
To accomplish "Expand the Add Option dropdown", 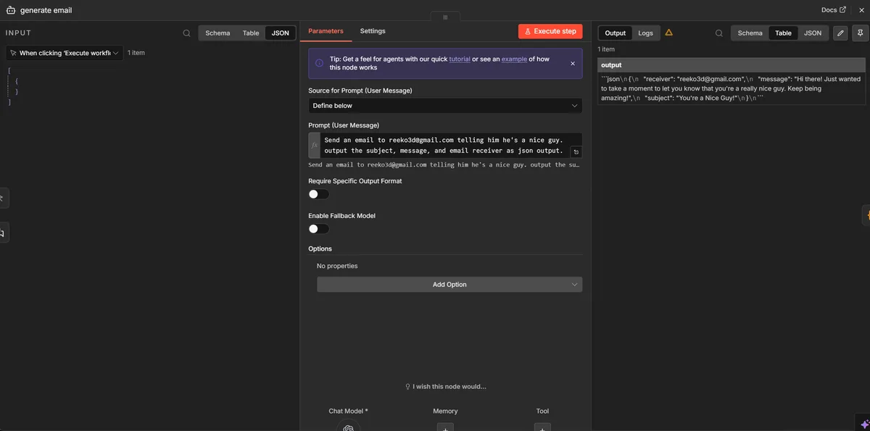I will point(448,283).
